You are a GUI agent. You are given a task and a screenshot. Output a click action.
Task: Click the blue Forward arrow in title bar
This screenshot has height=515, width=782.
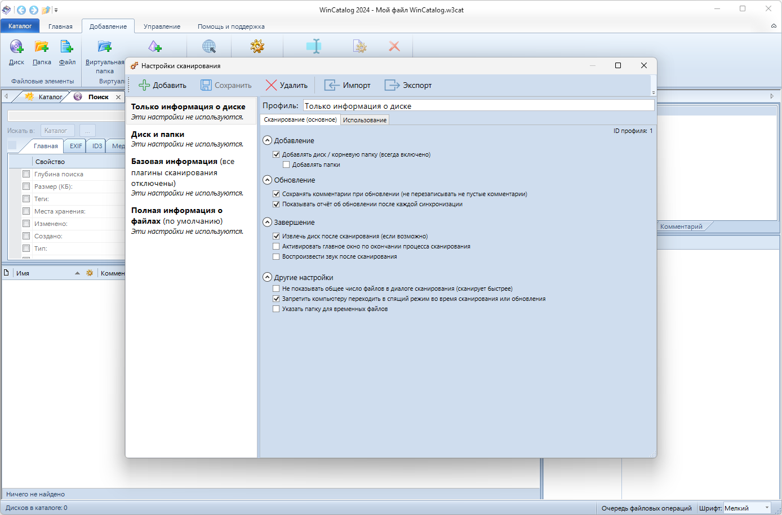(x=33, y=10)
